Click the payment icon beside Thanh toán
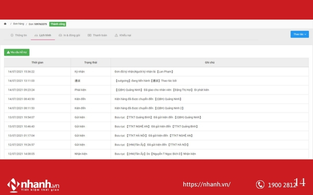Viewport: 313px width, 195px height. [89, 35]
